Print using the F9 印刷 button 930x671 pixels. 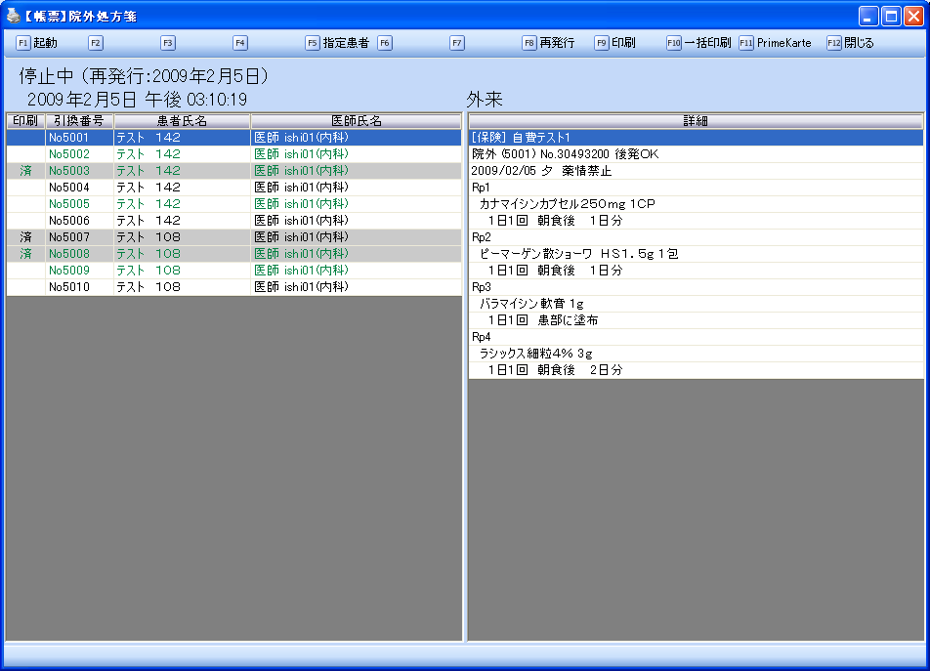click(x=615, y=43)
